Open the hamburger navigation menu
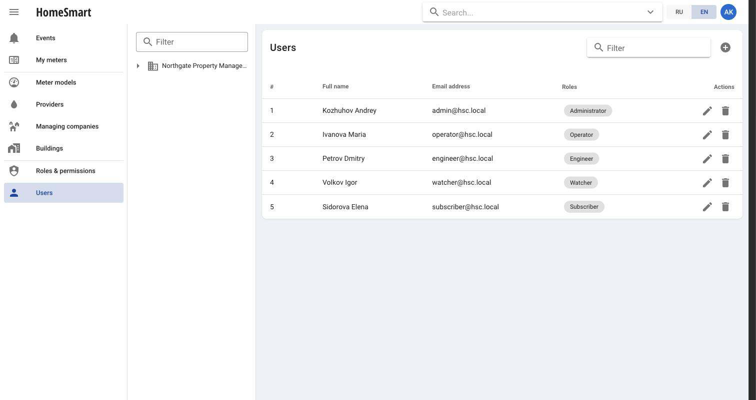756x400 pixels. click(14, 12)
